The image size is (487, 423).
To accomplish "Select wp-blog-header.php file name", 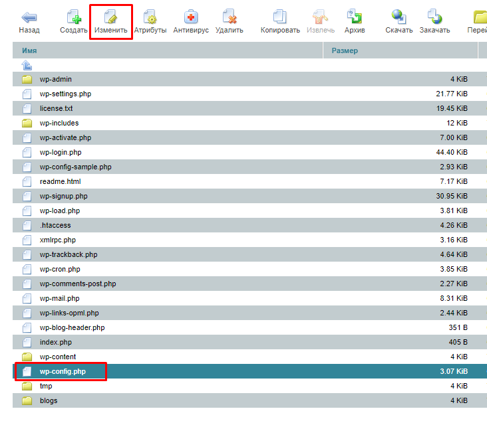I will [73, 327].
